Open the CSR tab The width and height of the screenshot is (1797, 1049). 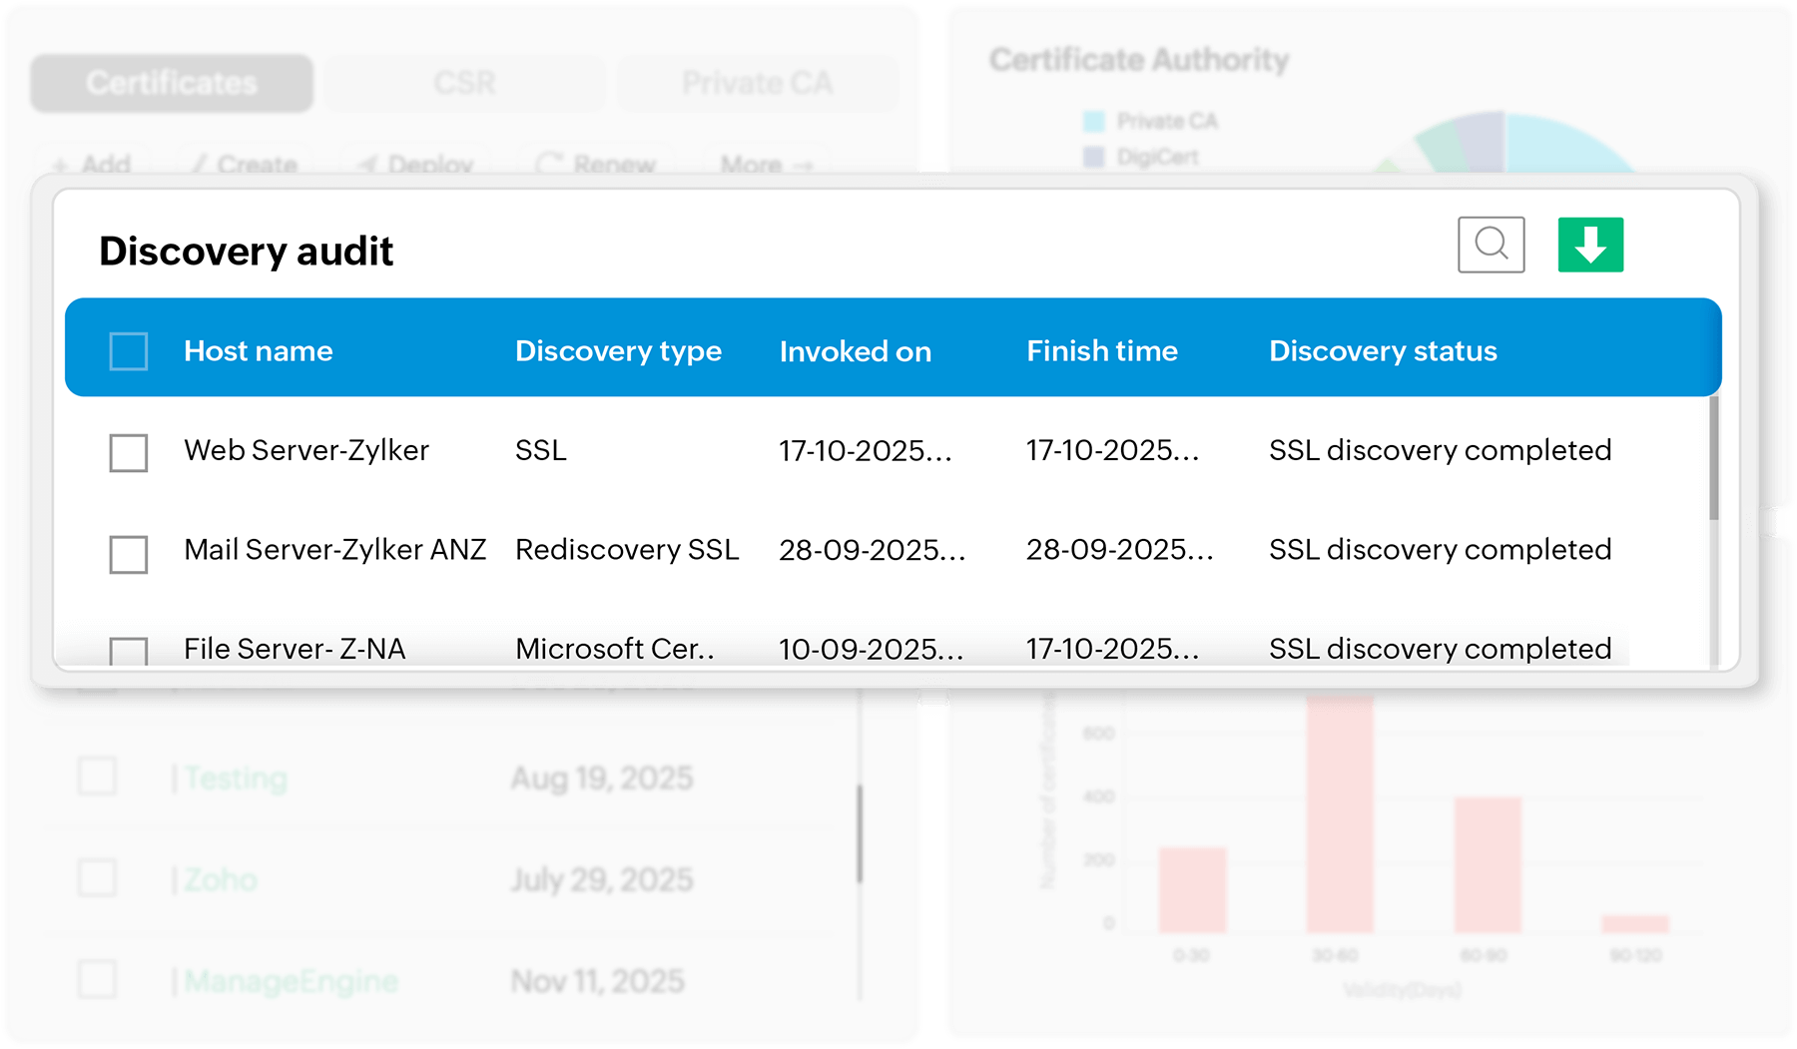(x=464, y=83)
